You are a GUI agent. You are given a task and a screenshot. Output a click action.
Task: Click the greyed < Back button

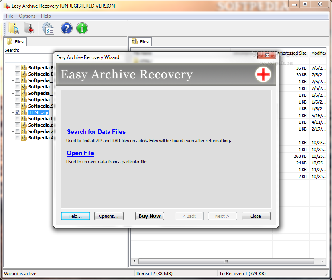pos(189,216)
